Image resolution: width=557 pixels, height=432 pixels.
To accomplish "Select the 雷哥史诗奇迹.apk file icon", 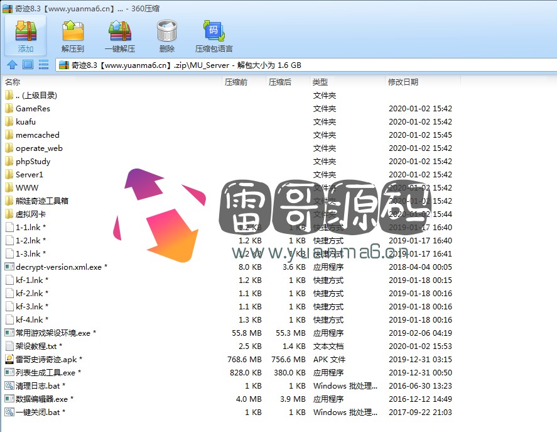I will coord(9,359).
